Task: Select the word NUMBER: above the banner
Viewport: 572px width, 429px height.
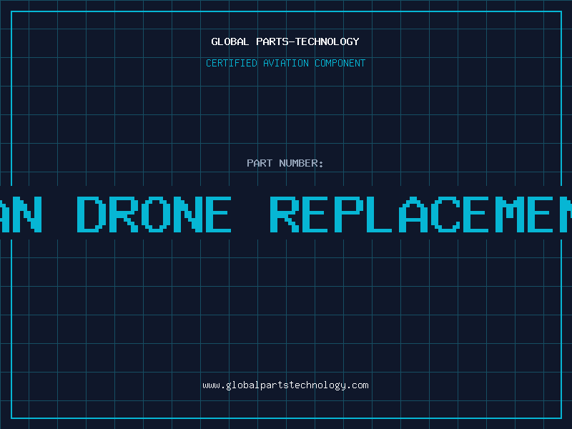Action: click(x=301, y=163)
